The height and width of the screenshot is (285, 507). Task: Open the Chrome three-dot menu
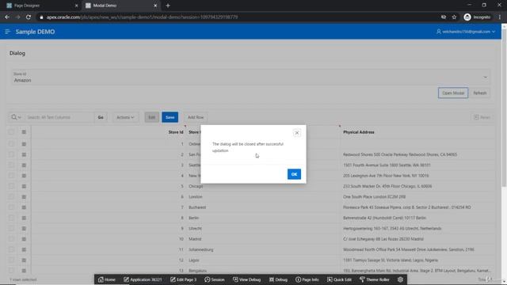(x=500, y=17)
